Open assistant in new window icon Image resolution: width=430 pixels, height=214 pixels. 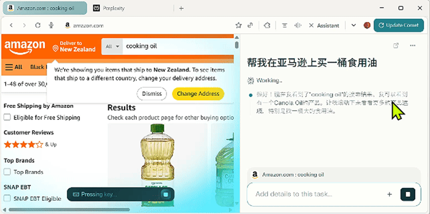396,46
